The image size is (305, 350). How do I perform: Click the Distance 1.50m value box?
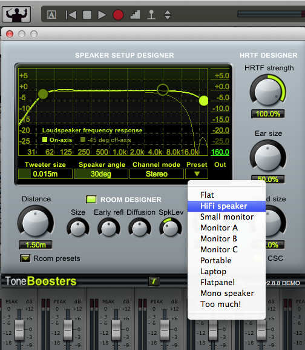pyautogui.click(x=36, y=245)
